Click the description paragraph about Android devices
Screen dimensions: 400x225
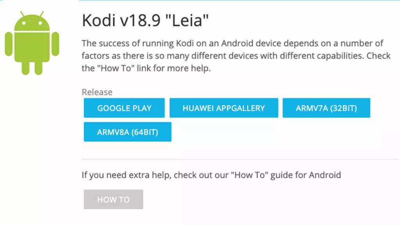tap(236, 55)
